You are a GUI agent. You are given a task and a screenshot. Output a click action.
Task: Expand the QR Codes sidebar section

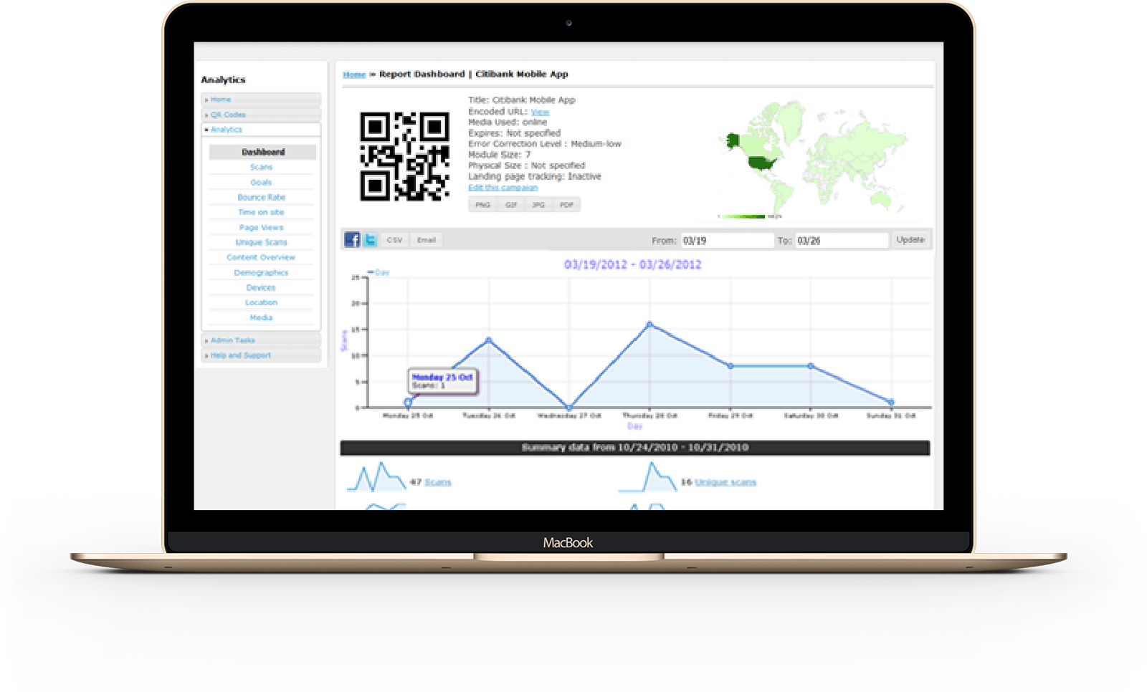pyautogui.click(x=227, y=115)
